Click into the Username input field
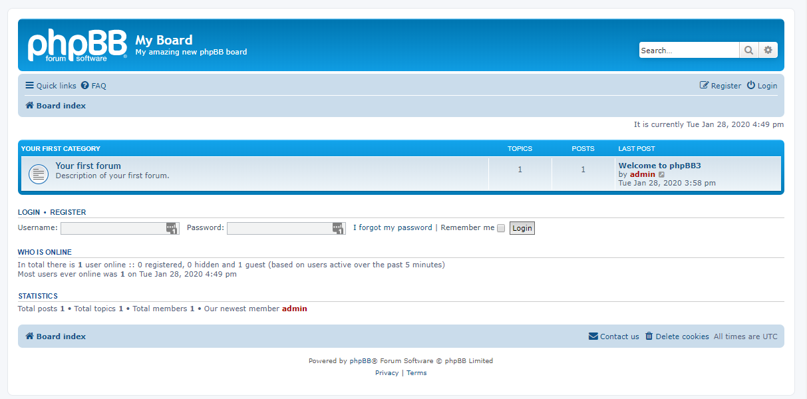Image resolution: width=807 pixels, height=399 pixels. [112, 228]
